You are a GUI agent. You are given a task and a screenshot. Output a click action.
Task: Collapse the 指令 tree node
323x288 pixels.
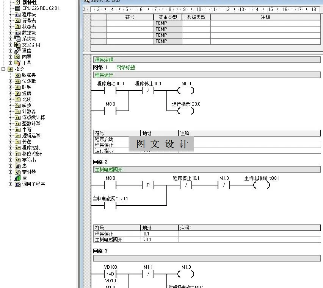tap(3, 69)
